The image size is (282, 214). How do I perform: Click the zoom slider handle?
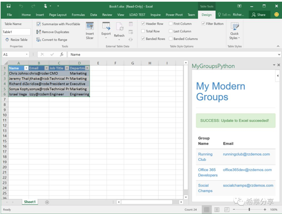pos(249,209)
